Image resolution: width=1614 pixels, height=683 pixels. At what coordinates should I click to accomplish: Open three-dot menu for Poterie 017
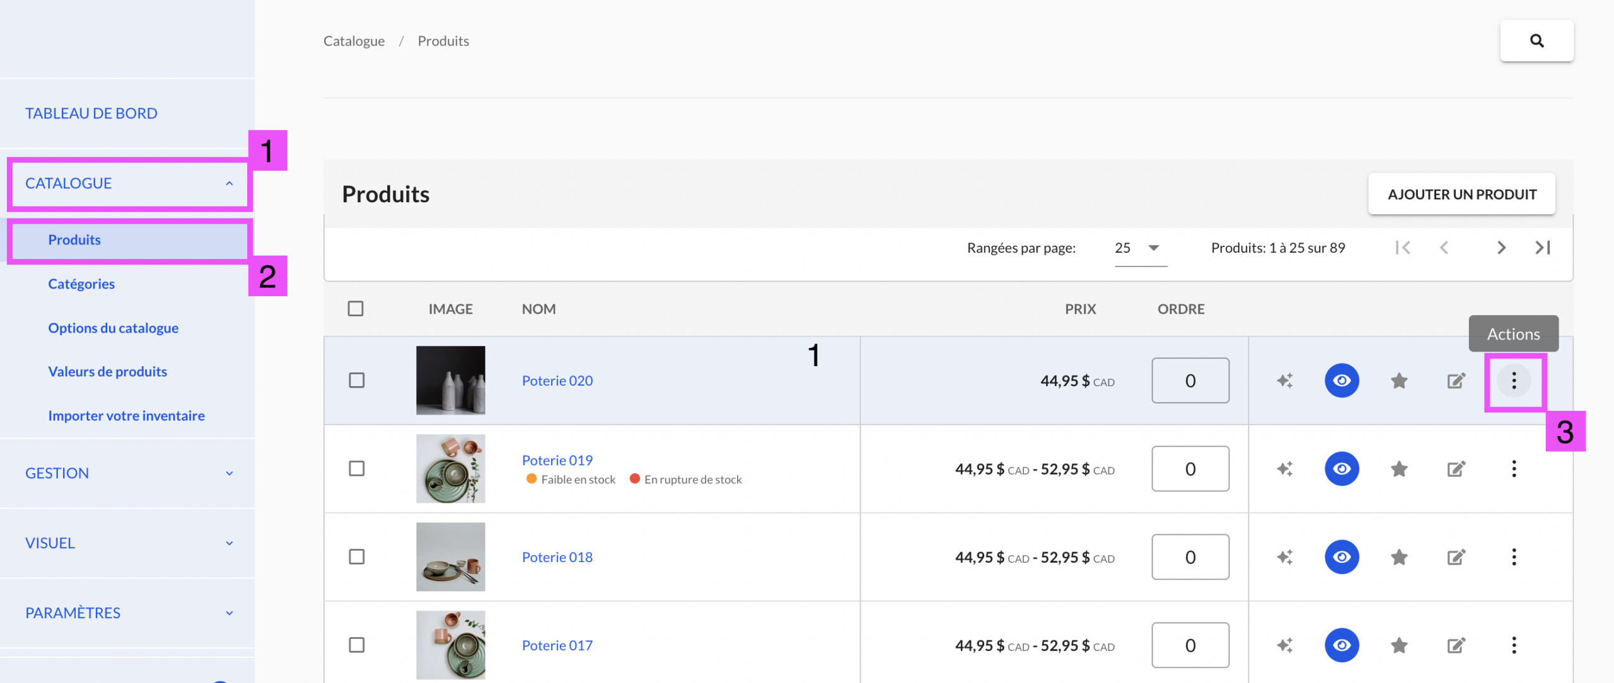point(1514,645)
